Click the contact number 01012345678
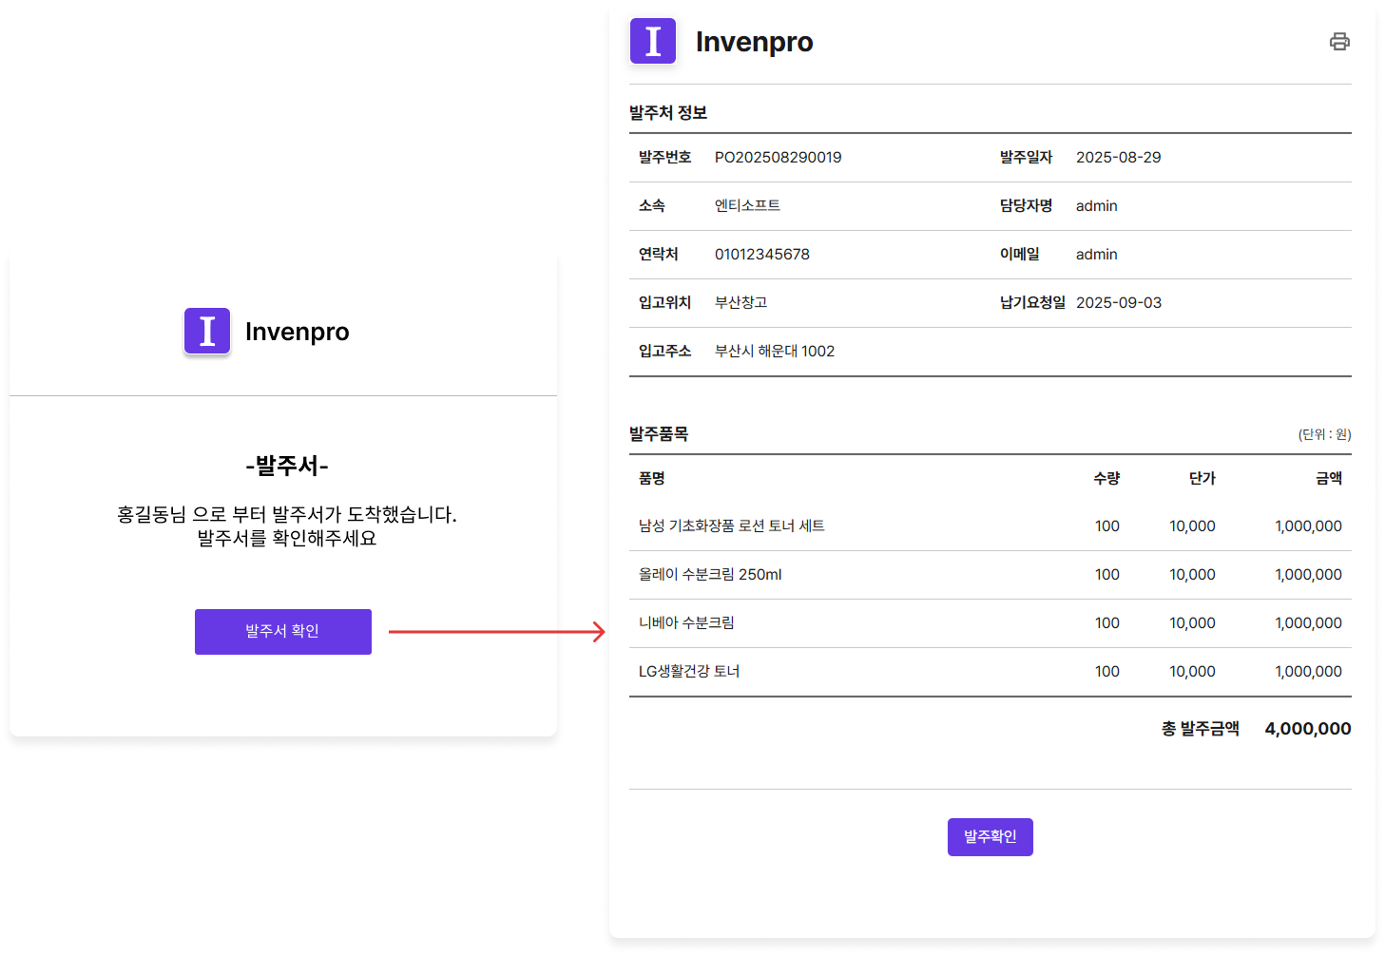Image resolution: width=1385 pixels, height=955 pixels. (x=761, y=255)
